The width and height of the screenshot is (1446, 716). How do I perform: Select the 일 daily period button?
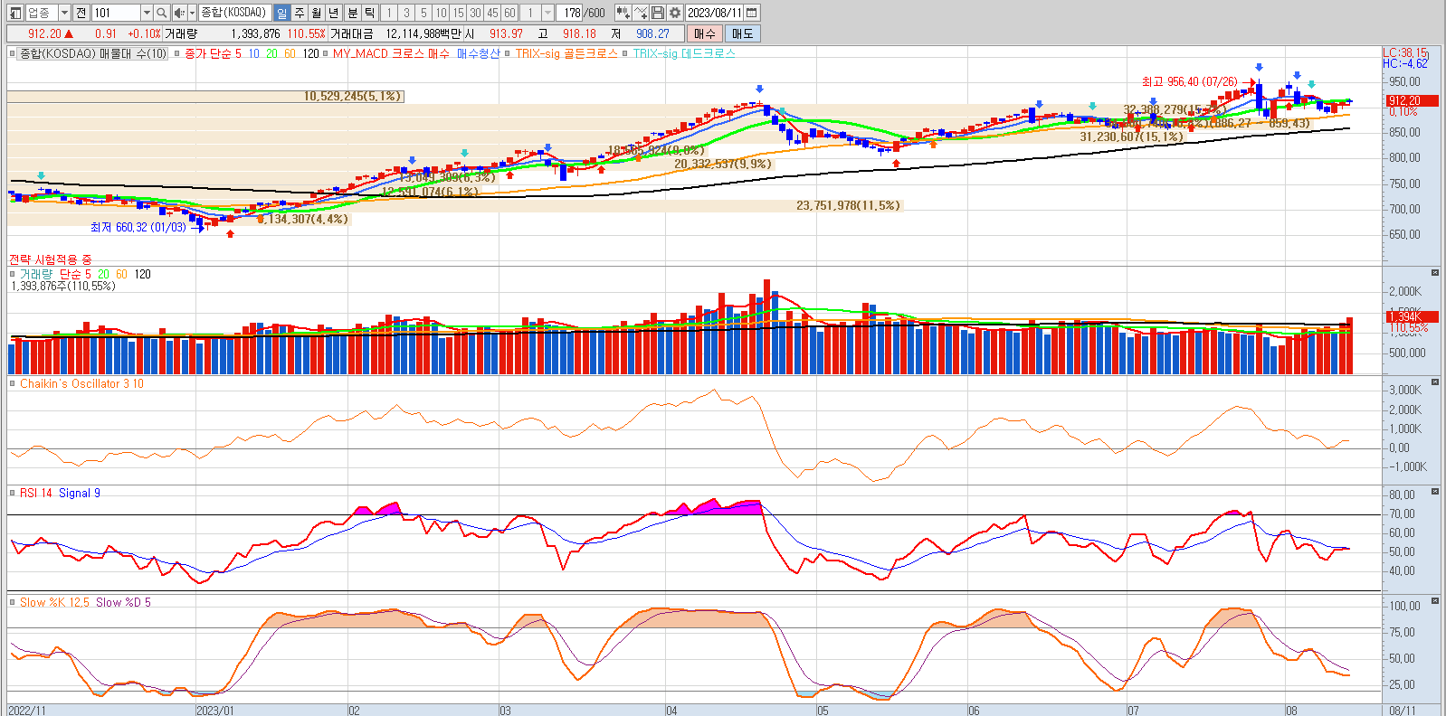[282, 13]
